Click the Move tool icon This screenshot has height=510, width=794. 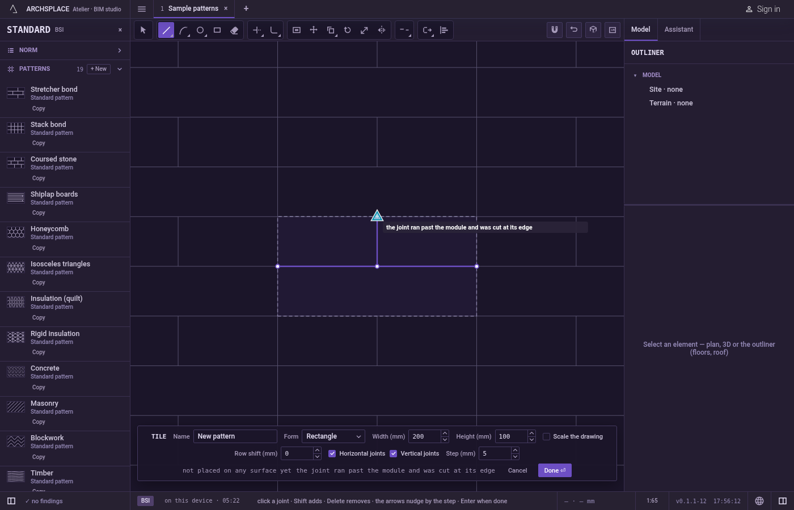314,30
